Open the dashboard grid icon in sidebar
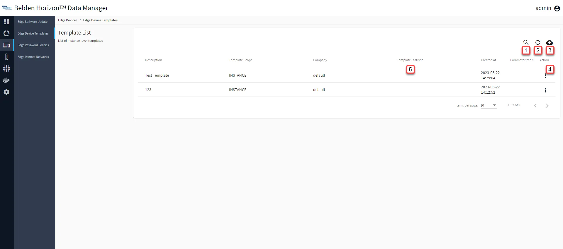Viewport: 563px width, 249px height. pyautogui.click(x=6, y=22)
